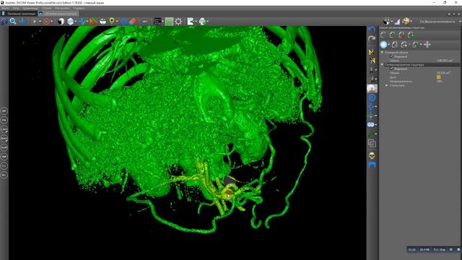Click the PA view orientation button
The image size is (462, 260).
[4, 120]
